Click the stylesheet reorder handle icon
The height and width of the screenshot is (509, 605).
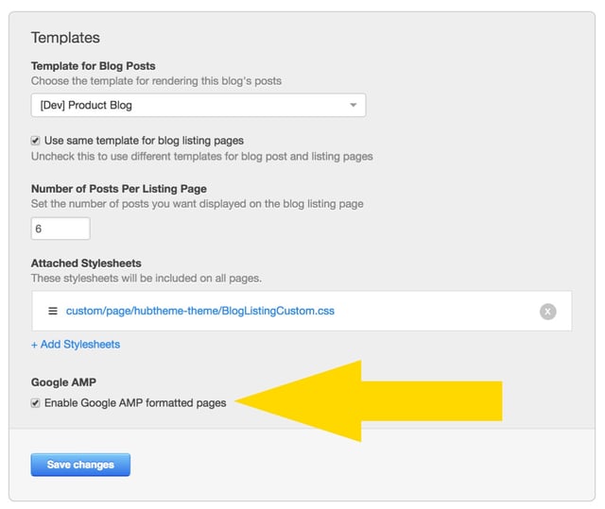53,311
